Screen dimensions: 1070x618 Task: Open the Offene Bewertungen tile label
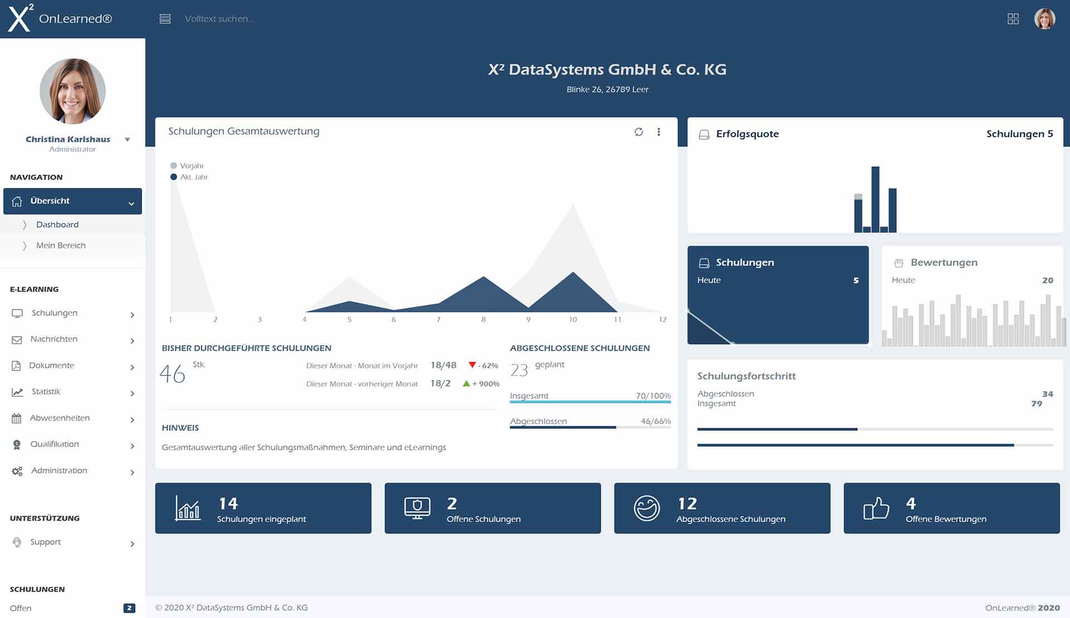click(946, 519)
